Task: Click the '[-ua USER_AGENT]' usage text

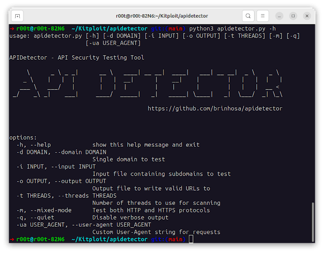Action: coord(113,43)
